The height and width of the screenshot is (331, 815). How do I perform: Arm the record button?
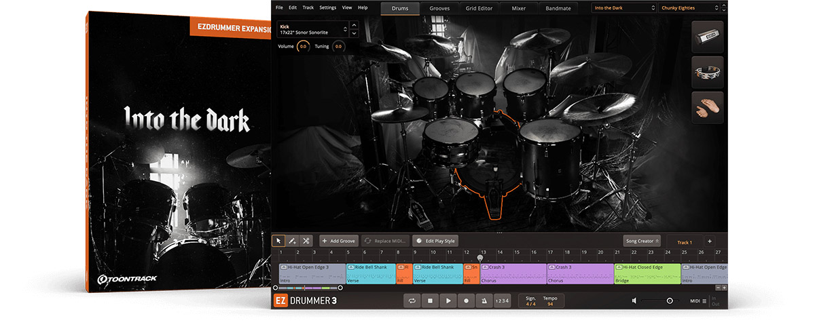coord(466,300)
